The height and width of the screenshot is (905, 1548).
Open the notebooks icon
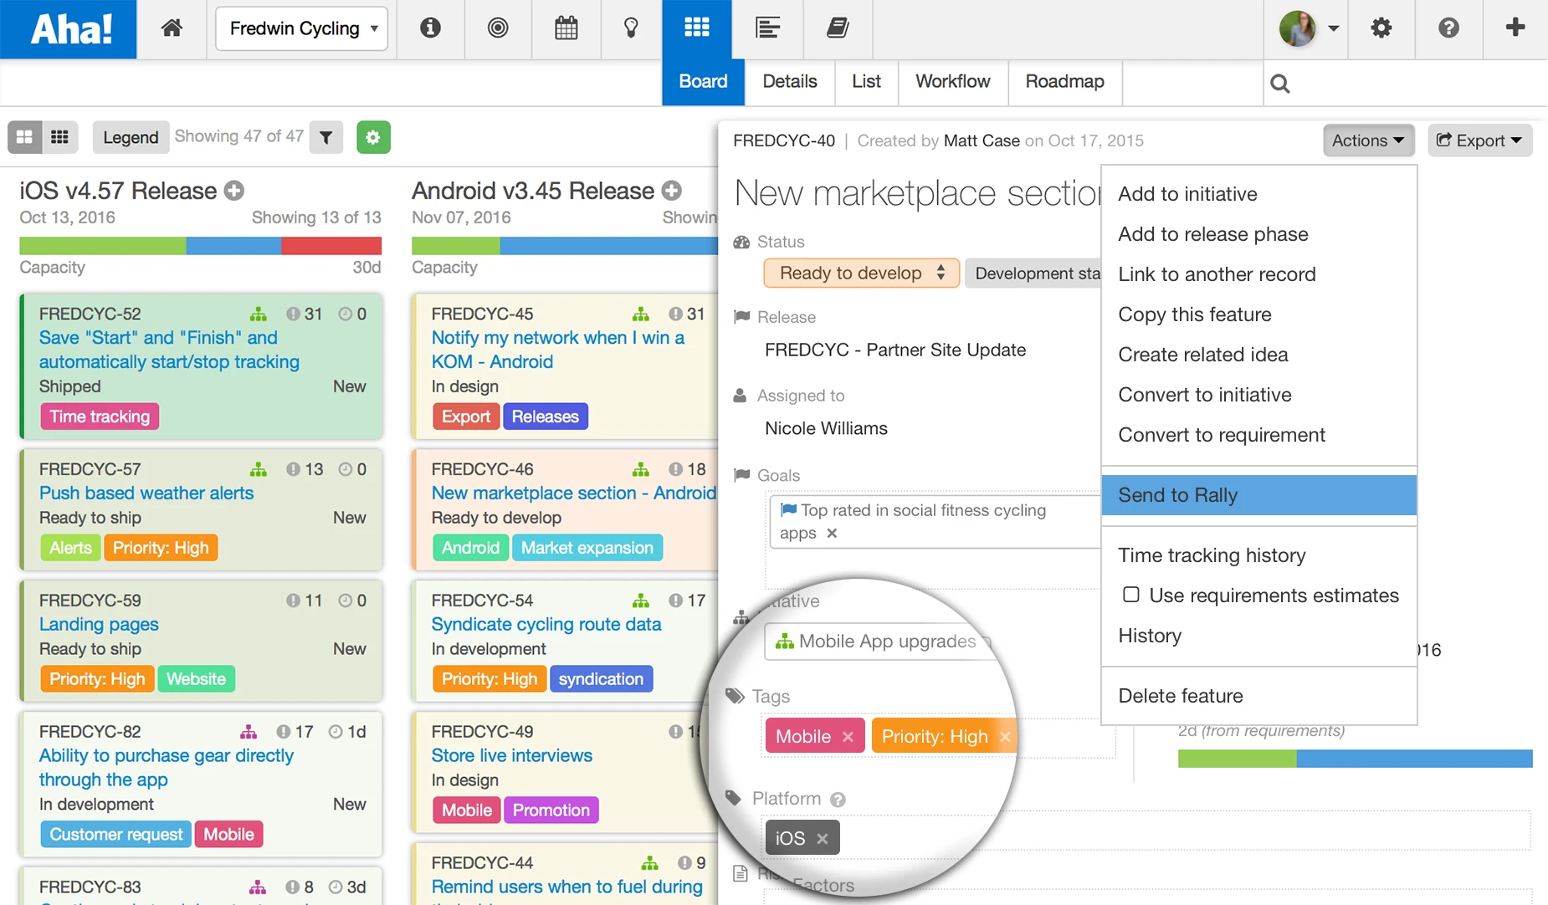click(x=838, y=28)
